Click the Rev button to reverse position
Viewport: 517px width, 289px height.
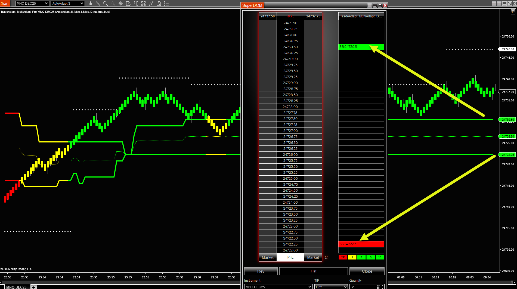pyautogui.click(x=261, y=271)
